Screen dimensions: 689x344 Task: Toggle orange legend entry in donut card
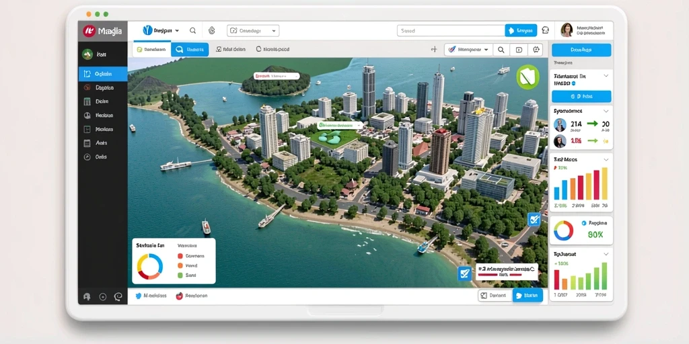180,265
